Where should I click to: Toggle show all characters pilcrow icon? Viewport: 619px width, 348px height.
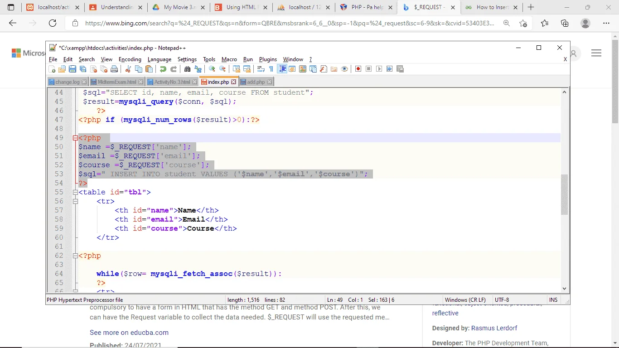pos(271,69)
